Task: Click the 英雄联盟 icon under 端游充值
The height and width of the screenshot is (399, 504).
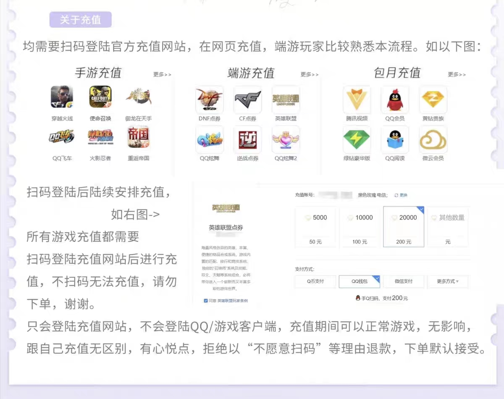Action: click(x=286, y=100)
